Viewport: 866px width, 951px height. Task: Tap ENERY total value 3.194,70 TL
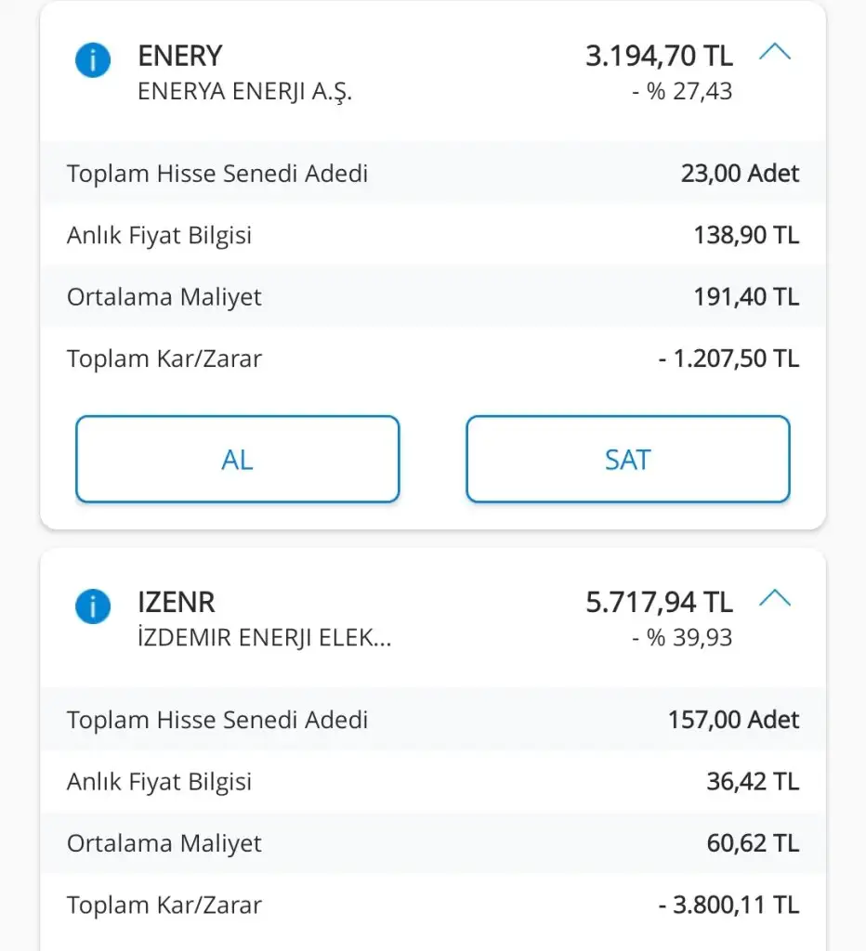pyautogui.click(x=659, y=56)
